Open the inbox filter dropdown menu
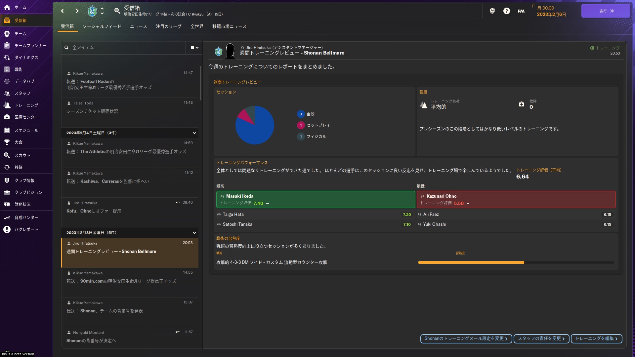Image resolution: width=635 pixels, height=357 pixels. tap(194, 48)
